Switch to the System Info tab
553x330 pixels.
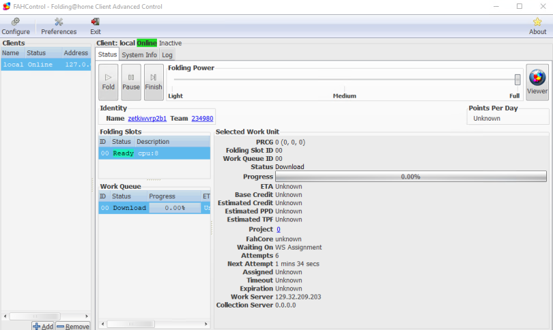click(x=139, y=55)
